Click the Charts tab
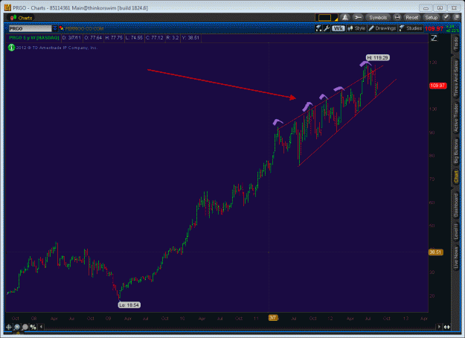Viewport: 465px width, 338px height. [x=22, y=18]
